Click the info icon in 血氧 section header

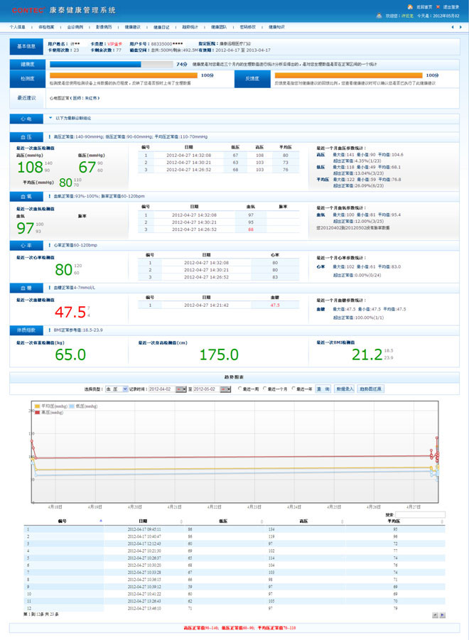[50, 196]
